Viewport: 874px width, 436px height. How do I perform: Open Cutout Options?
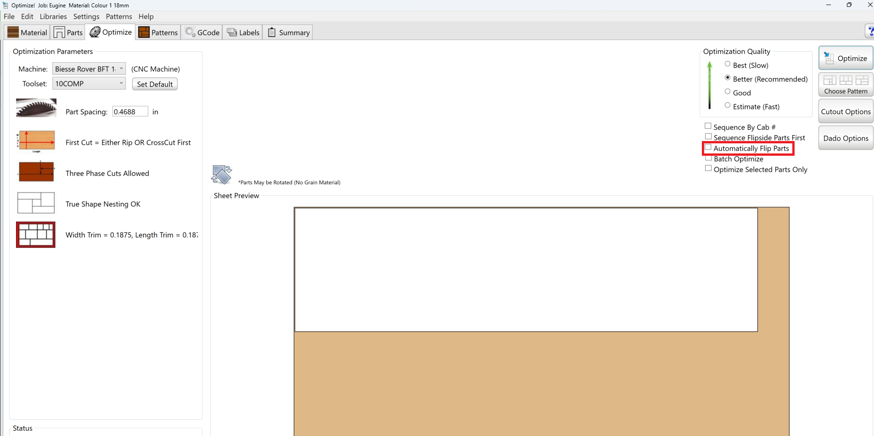[x=846, y=112]
